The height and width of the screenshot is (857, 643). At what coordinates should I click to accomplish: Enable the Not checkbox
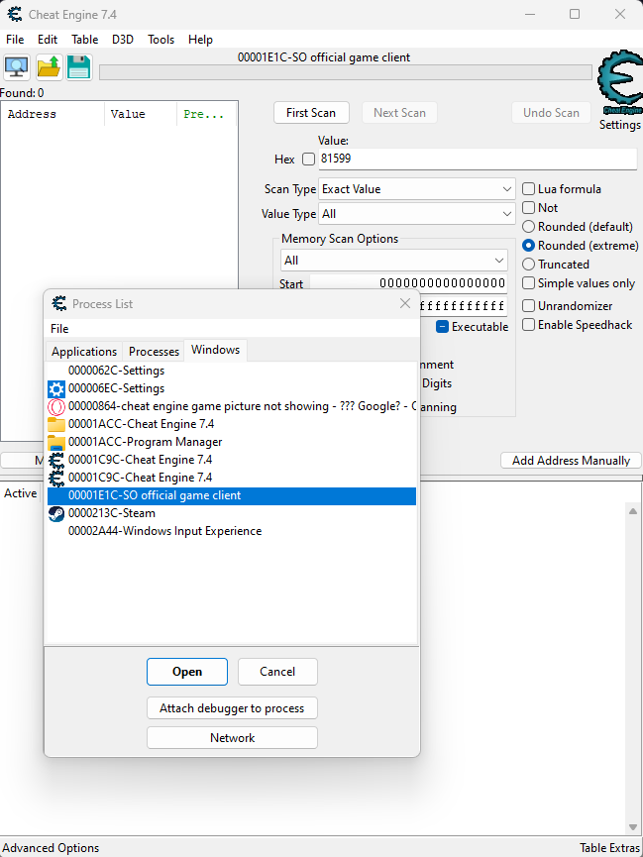click(528, 208)
